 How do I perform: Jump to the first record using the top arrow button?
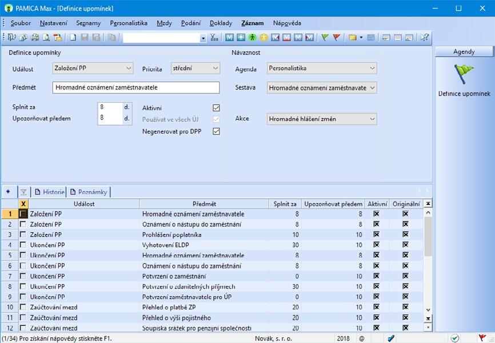tap(428, 204)
